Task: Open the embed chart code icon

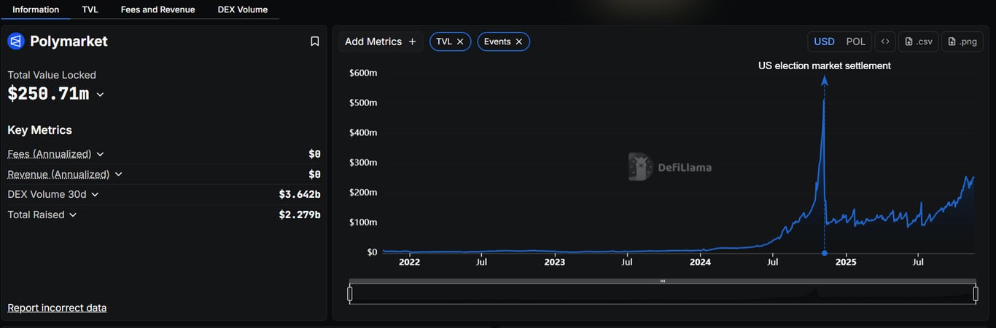Action: point(885,41)
